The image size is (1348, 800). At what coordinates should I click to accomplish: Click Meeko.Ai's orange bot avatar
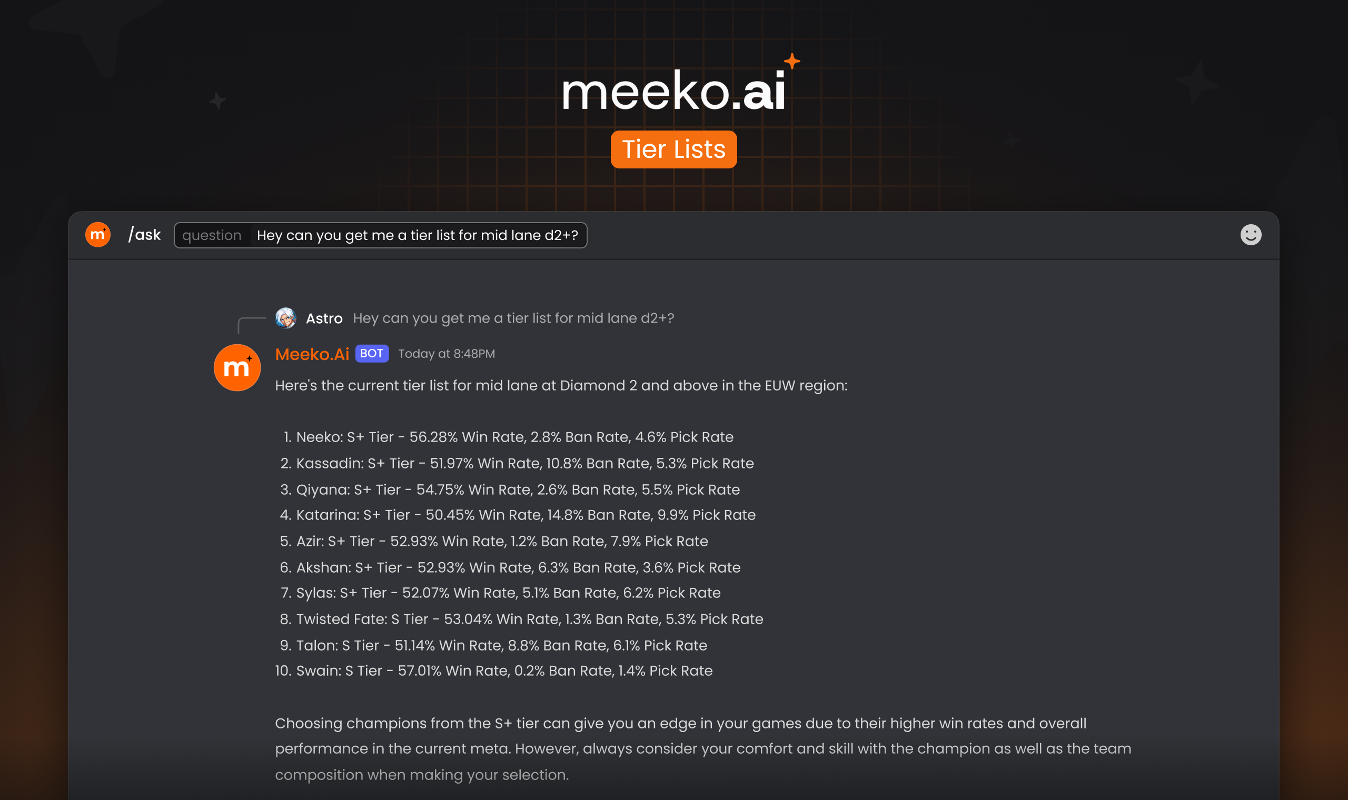(x=237, y=367)
